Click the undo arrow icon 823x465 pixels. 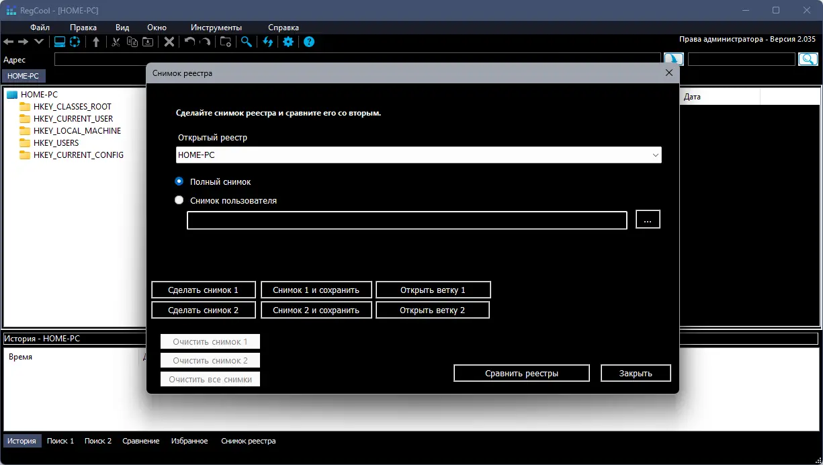[x=189, y=42]
